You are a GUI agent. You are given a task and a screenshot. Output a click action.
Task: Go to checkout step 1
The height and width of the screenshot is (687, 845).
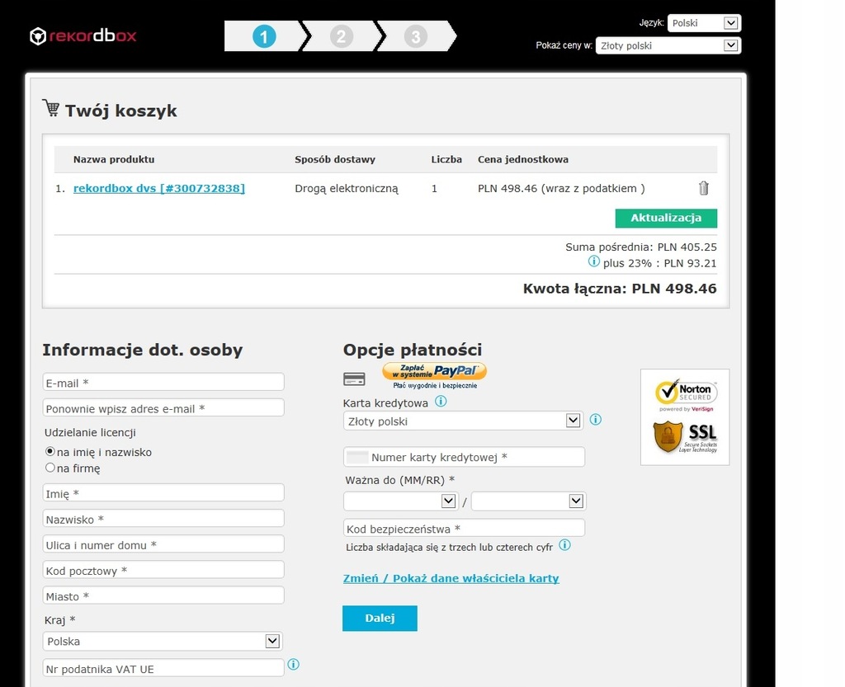coord(264,36)
